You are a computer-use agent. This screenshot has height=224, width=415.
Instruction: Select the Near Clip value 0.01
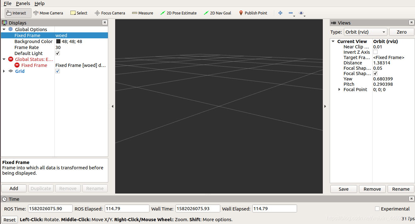pyautogui.click(x=378, y=47)
